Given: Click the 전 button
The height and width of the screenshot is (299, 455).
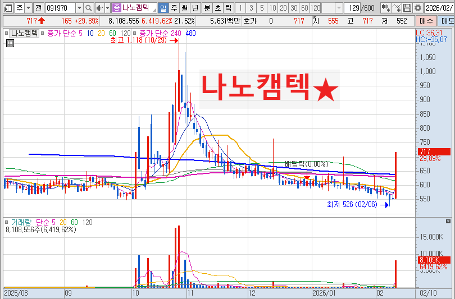Looking at the screenshot, I should [x=38, y=8].
